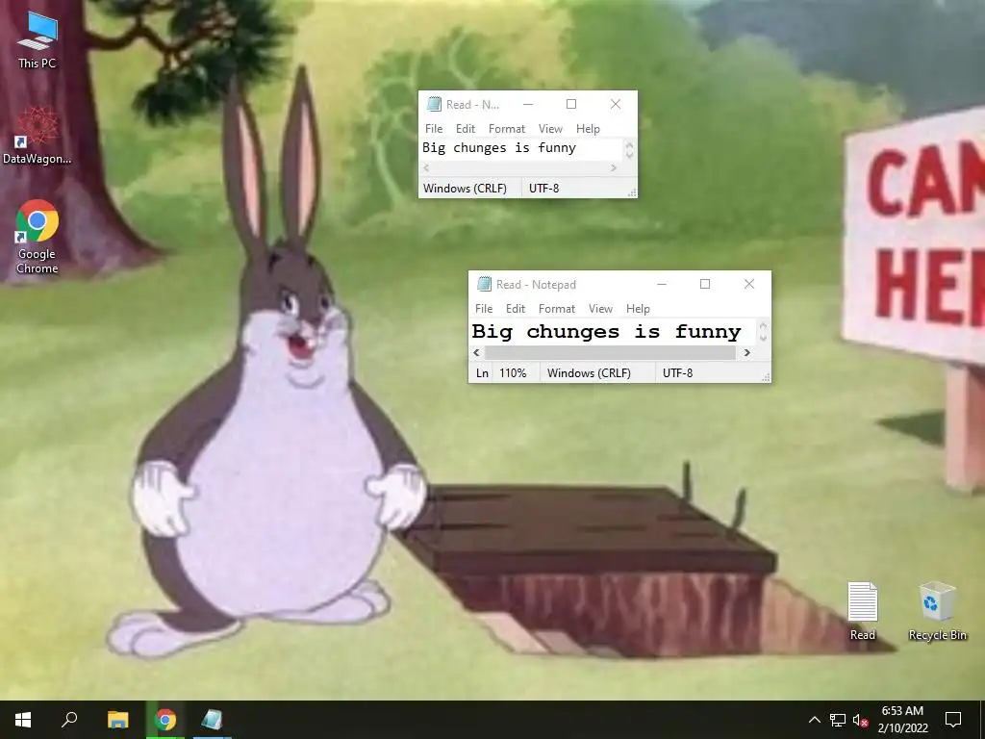Open Format menu in Read - Notepad window

pyautogui.click(x=557, y=309)
